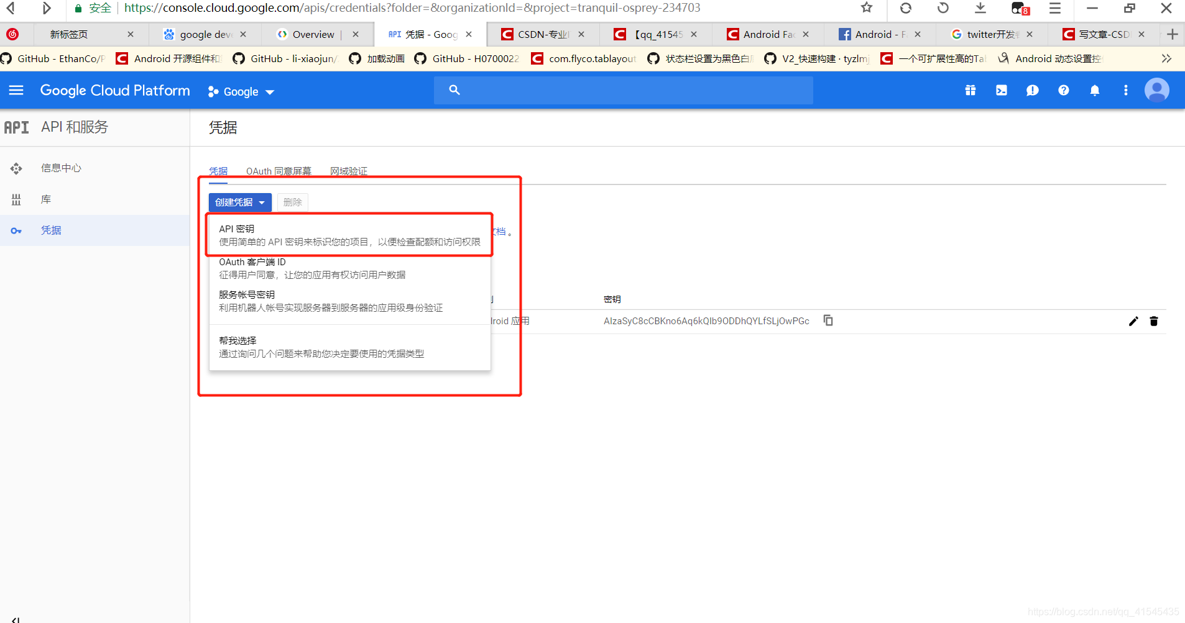The height and width of the screenshot is (623, 1185).
Task: Choose 帮我选择 option
Action: [349, 347]
